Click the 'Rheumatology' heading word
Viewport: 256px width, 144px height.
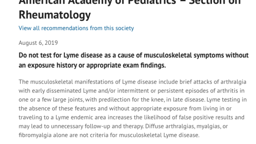tap(55, 15)
